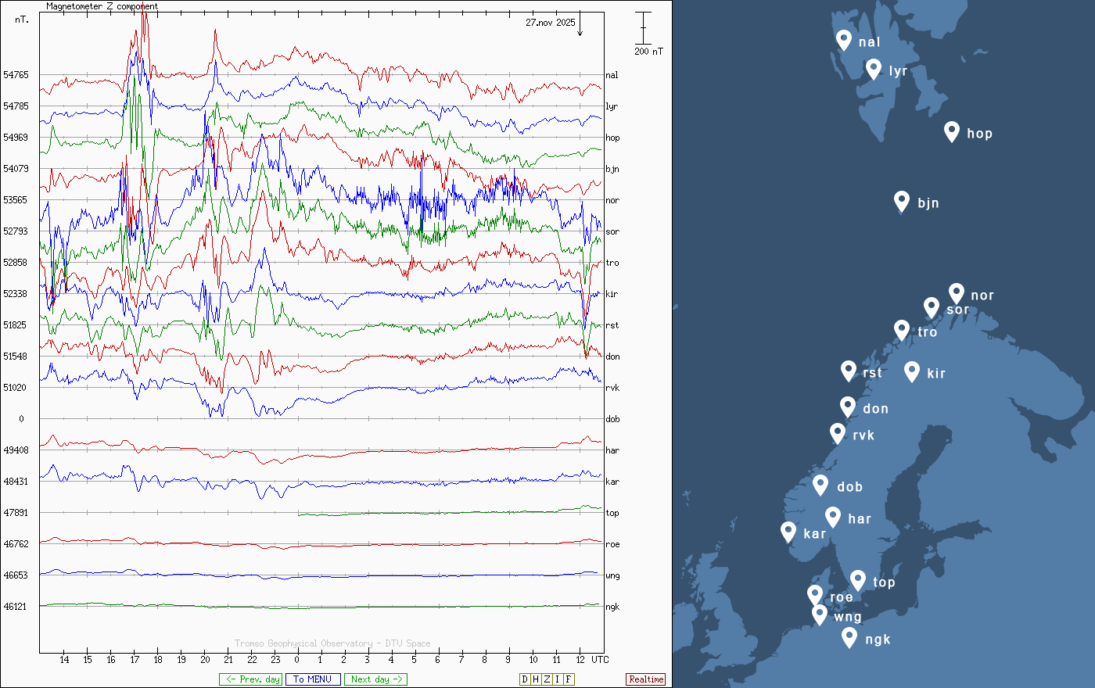
Task: Pick the dob station marker on the map
Action: click(820, 485)
